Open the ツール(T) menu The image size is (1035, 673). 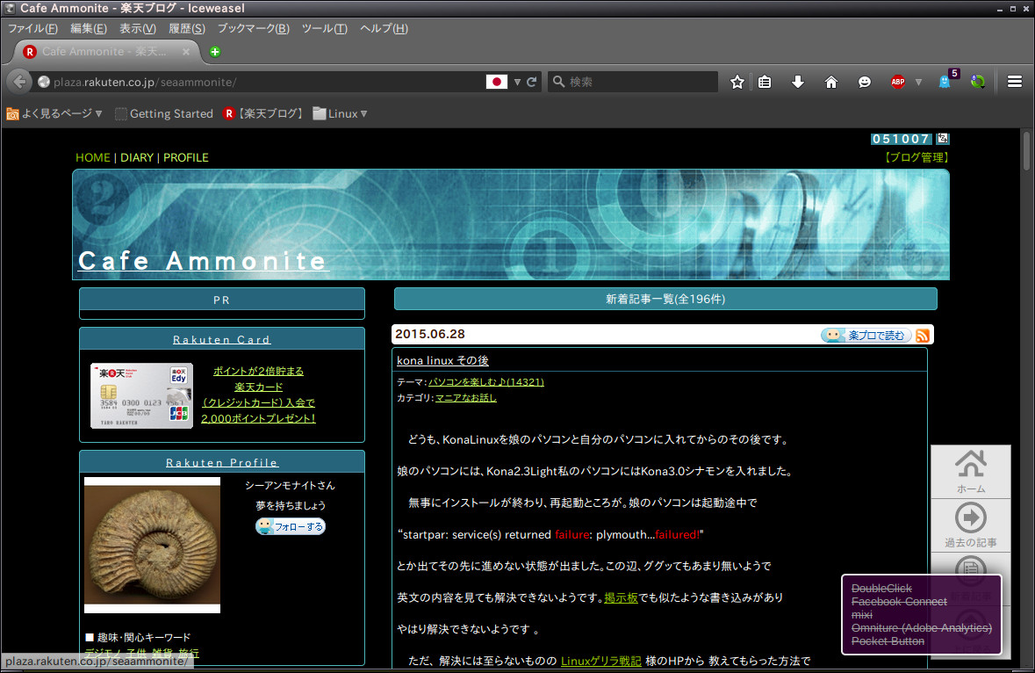click(324, 28)
